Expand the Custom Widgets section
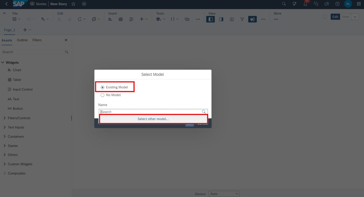The image size is (364, 197). click(x=5, y=164)
